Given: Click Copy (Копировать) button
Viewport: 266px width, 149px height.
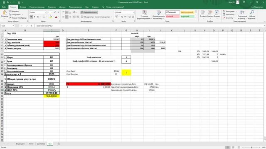Looking at the screenshot, I should (15, 14).
